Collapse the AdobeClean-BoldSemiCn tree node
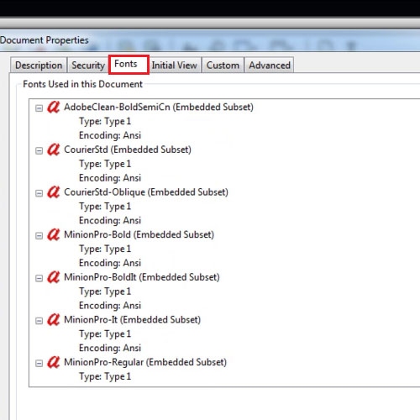This screenshot has width=420, height=420. (39, 108)
